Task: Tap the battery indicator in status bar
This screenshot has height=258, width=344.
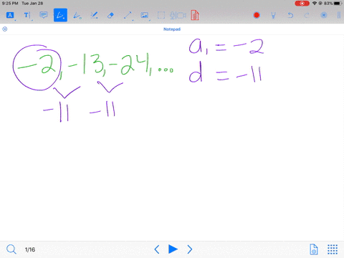Action: 338,4
